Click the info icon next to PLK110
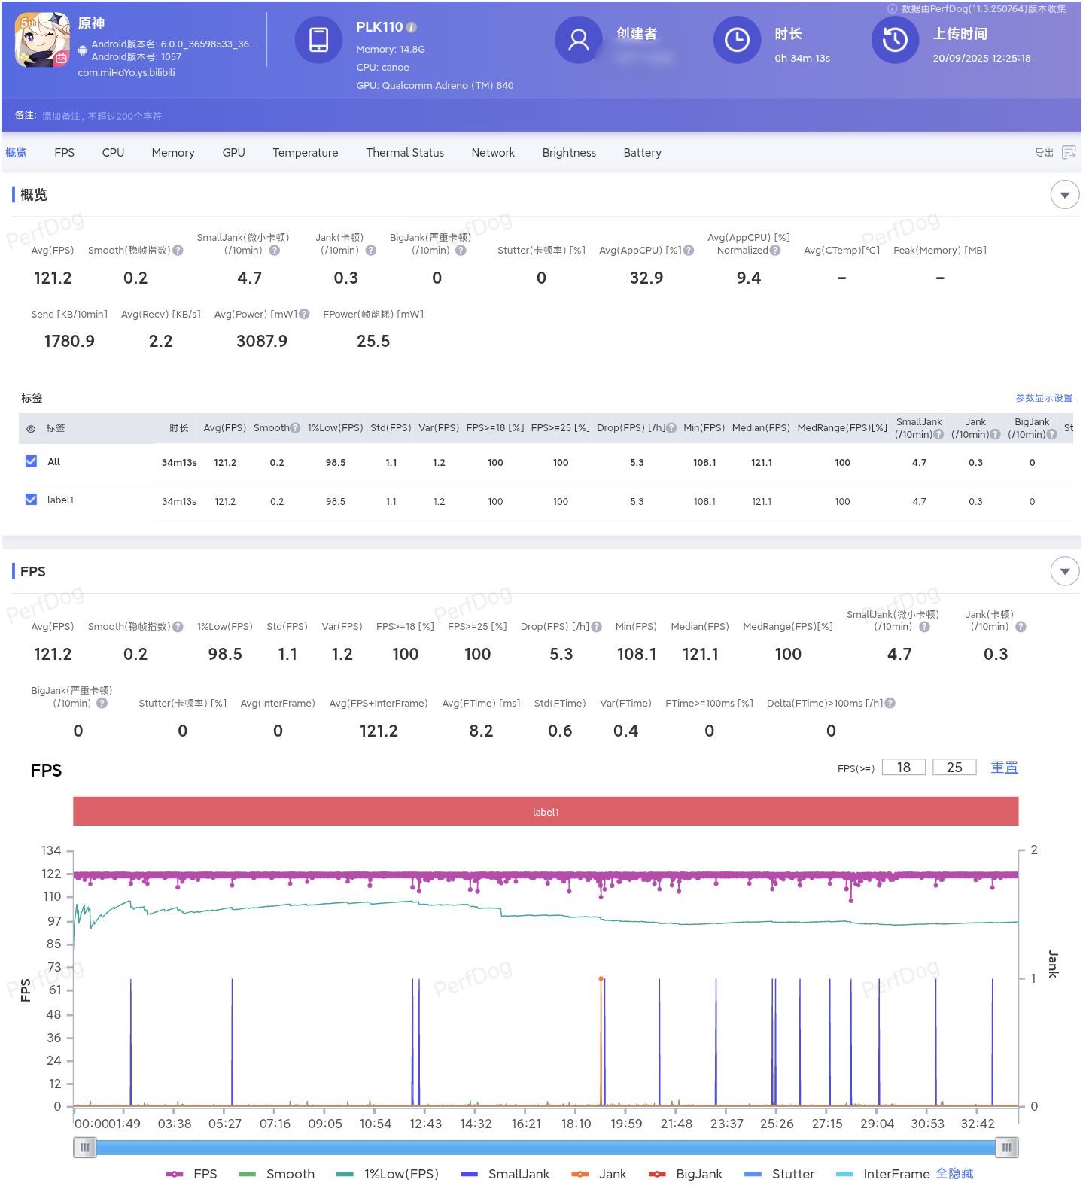The image size is (1083, 1192). (x=412, y=27)
